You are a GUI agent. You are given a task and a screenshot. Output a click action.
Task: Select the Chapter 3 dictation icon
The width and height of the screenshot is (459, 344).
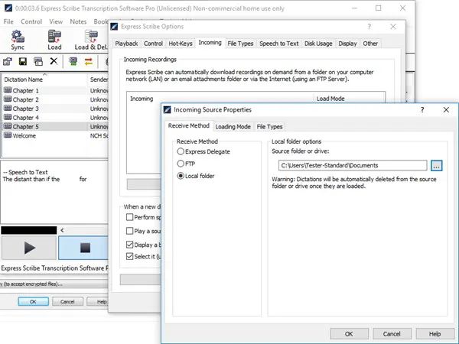click(x=8, y=109)
